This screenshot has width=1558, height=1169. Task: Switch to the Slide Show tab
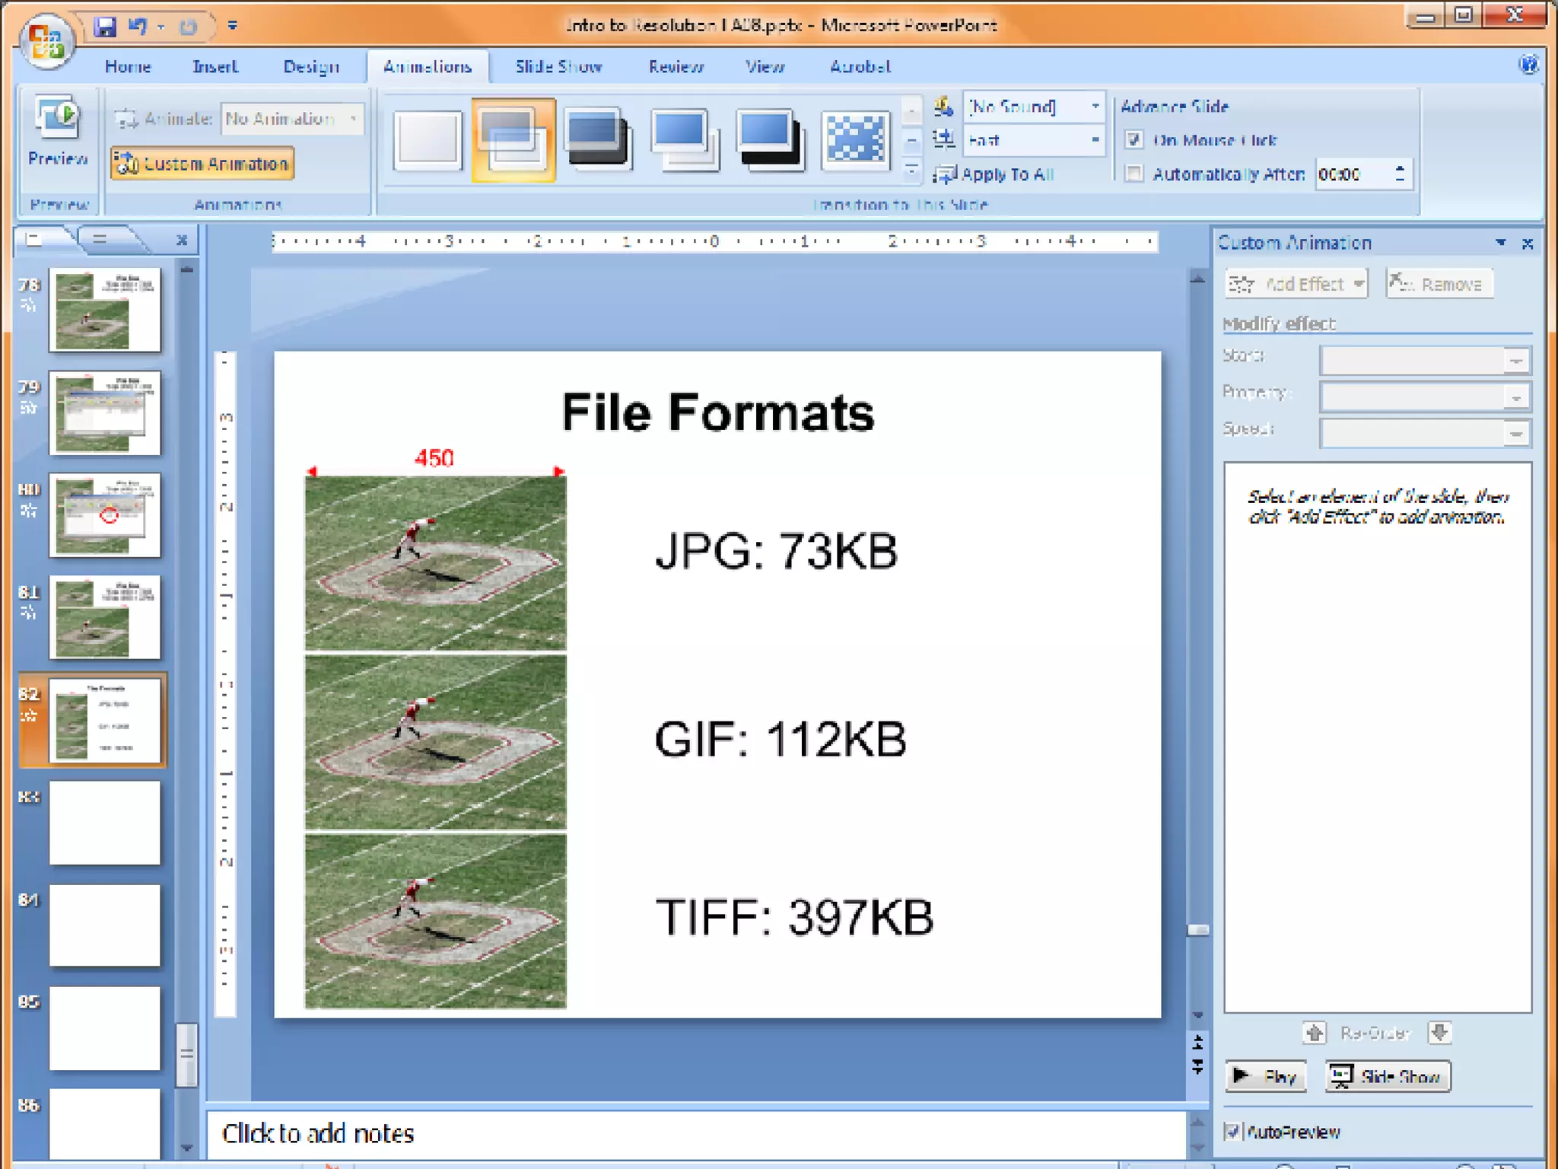click(x=558, y=67)
